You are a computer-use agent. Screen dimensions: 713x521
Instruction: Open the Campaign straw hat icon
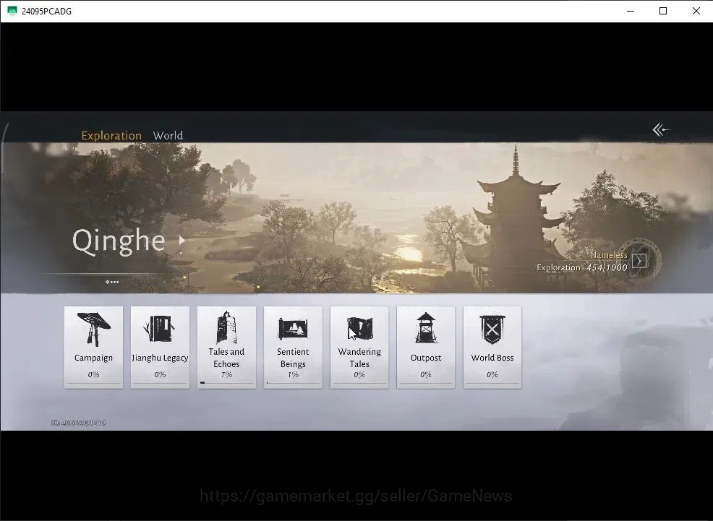coord(94,328)
